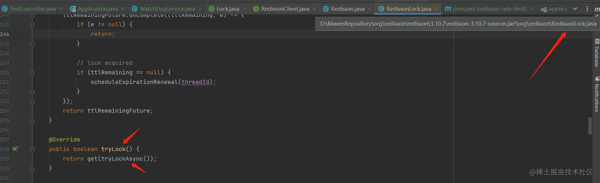Click scheduleExpirationRenewal method call
The image size is (600, 183).
(x=134, y=82)
